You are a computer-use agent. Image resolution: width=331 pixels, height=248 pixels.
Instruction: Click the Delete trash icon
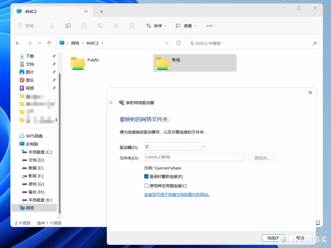click(132, 26)
